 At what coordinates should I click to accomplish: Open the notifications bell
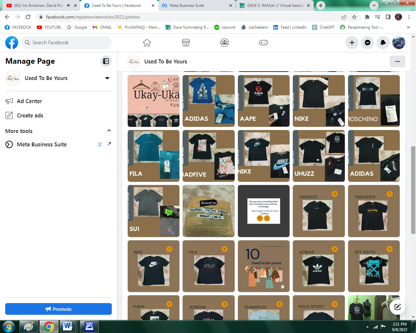[x=383, y=43]
